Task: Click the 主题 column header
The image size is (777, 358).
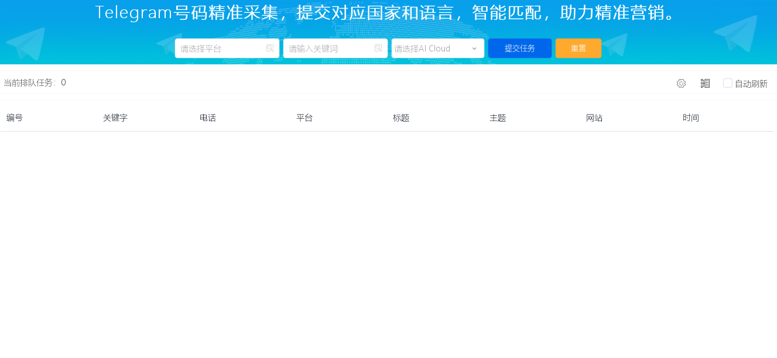Action: click(x=498, y=118)
